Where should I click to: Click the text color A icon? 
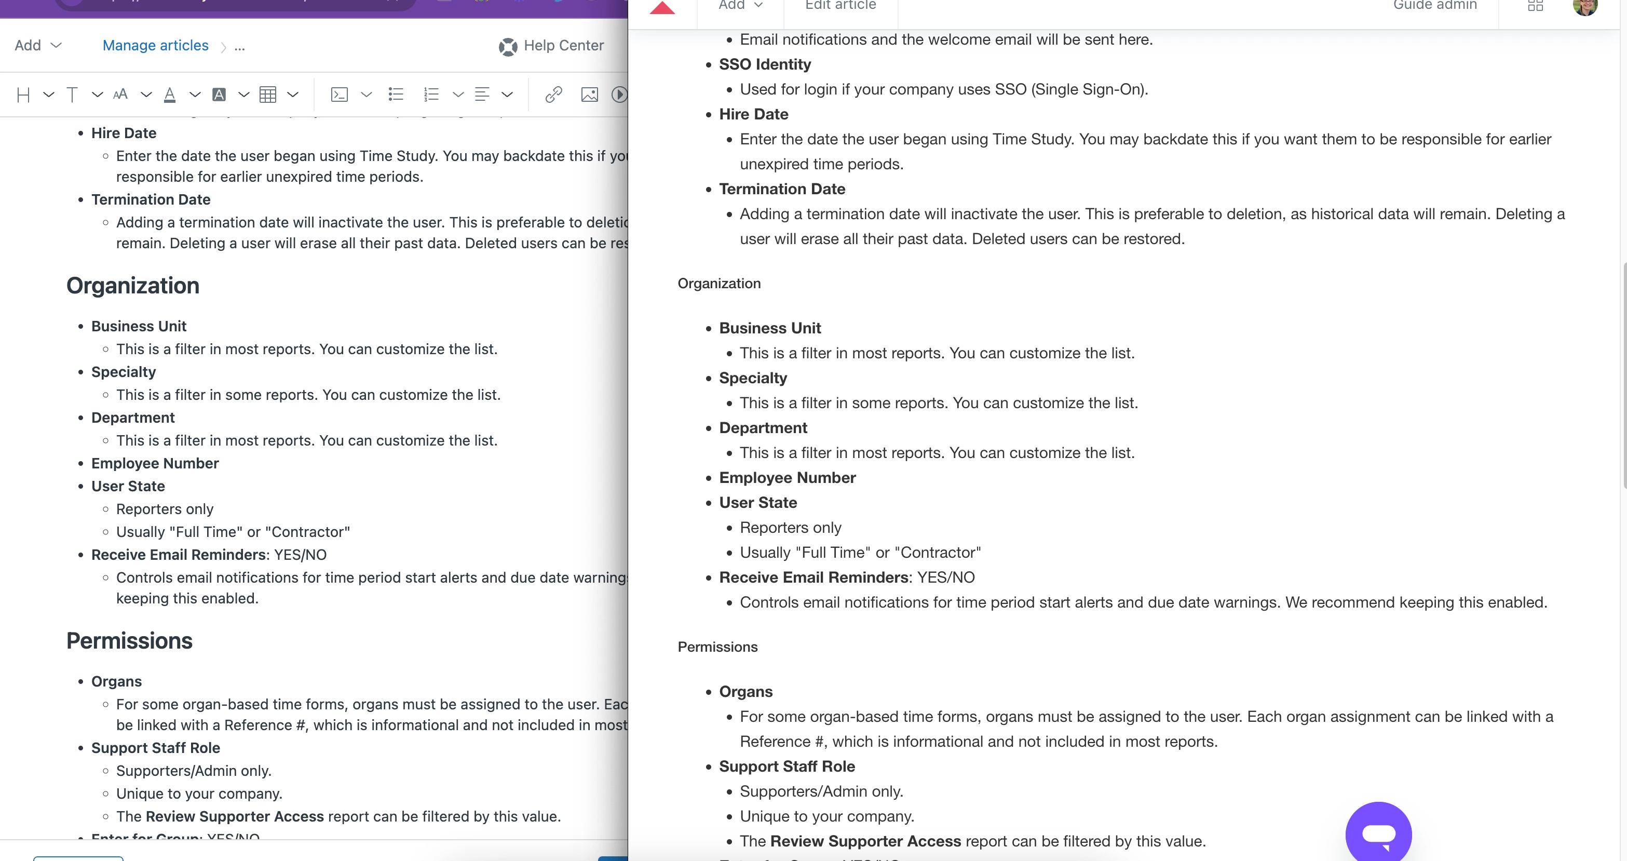[x=169, y=95]
